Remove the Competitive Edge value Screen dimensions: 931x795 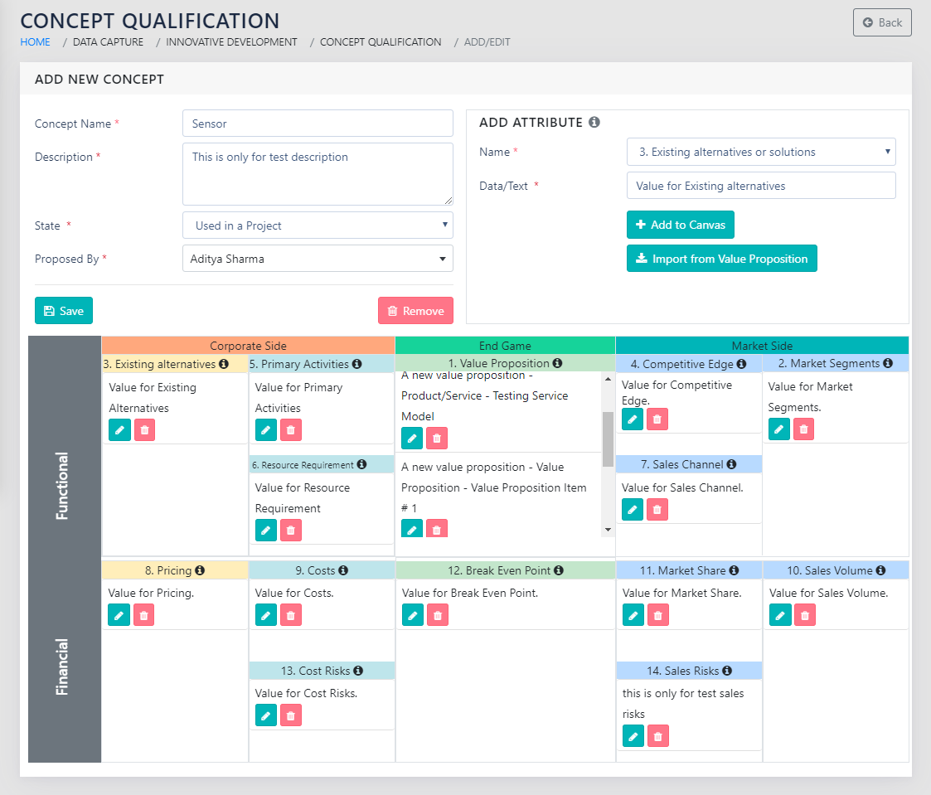click(x=657, y=419)
